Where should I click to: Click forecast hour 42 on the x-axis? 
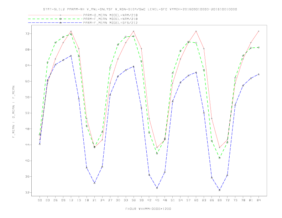(x=149, y=200)
